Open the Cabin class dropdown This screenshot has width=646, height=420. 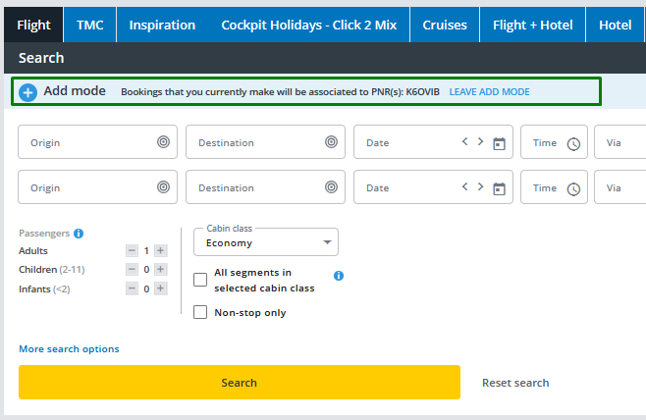[x=266, y=242]
